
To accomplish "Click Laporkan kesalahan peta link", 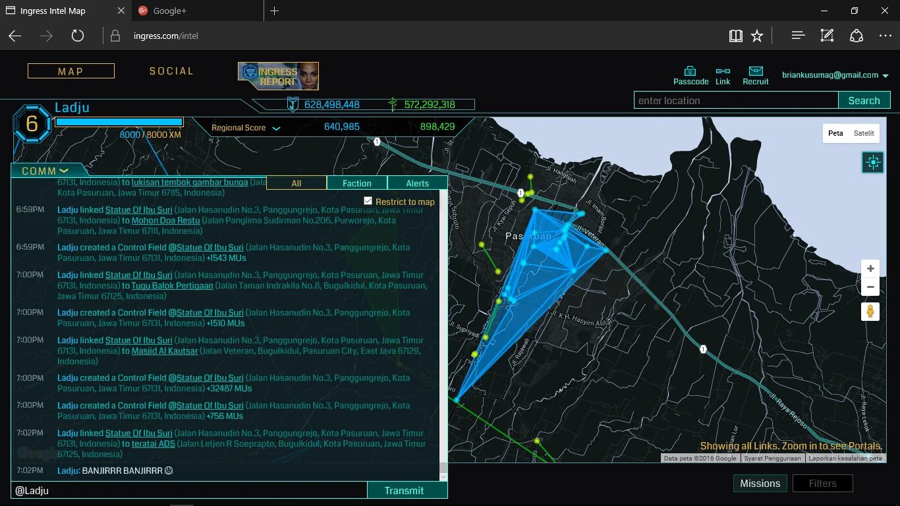I will (x=845, y=459).
